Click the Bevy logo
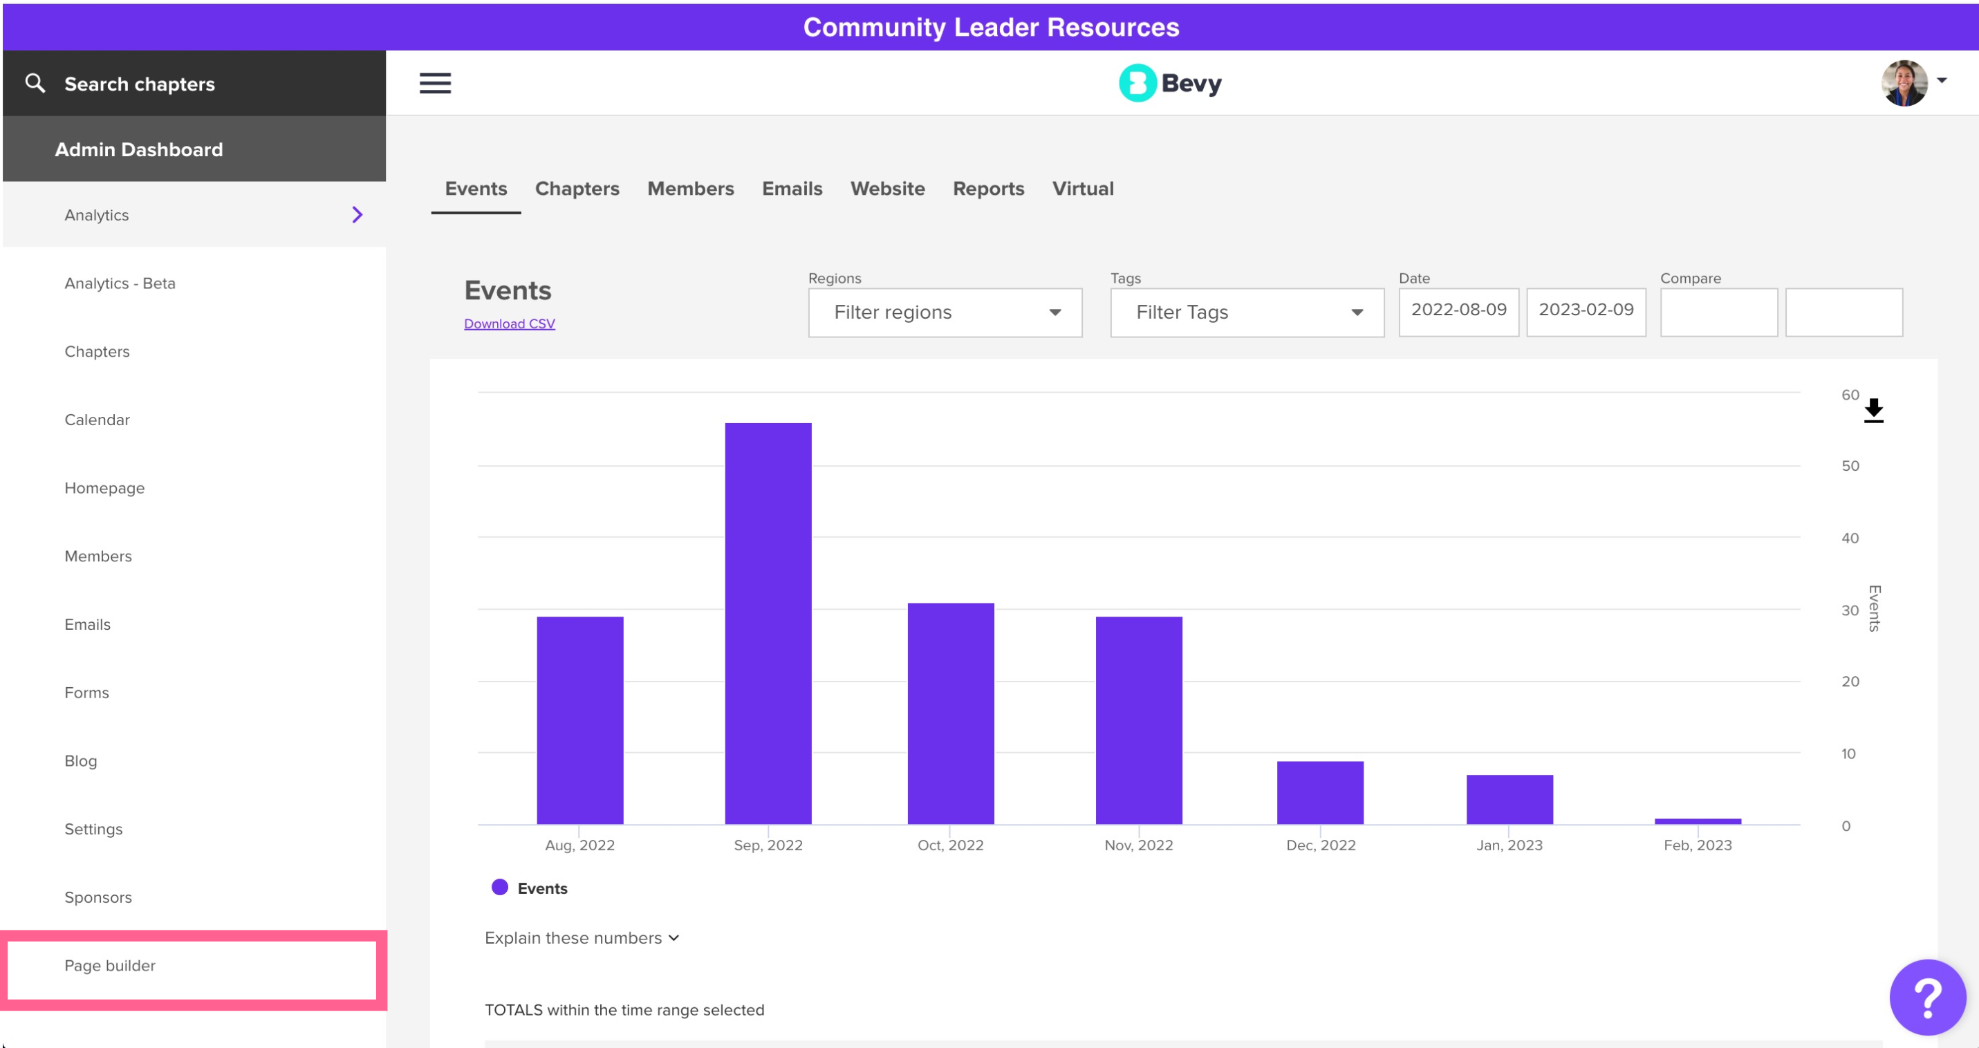 tap(1169, 83)
